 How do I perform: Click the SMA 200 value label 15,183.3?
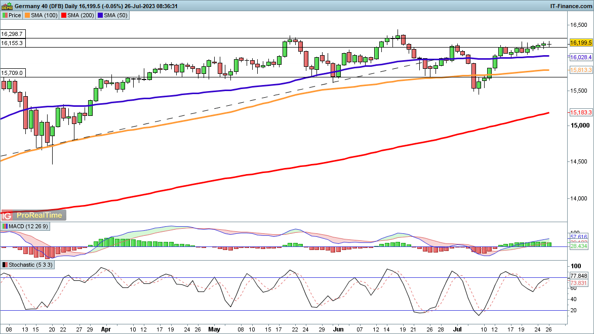tap(581, 112)
